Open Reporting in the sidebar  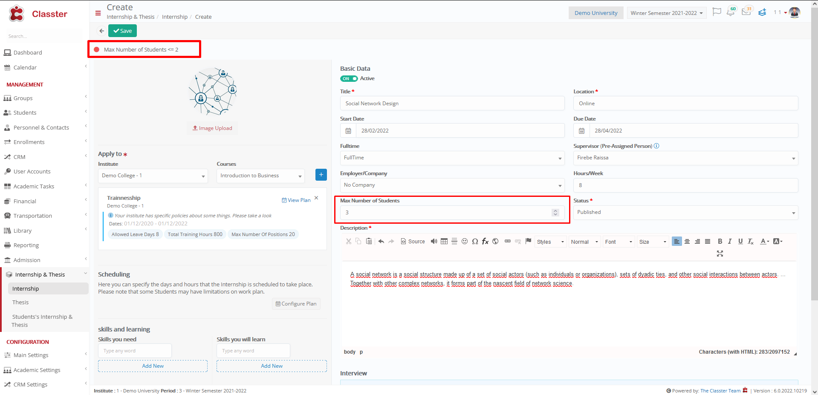point(26,245)
